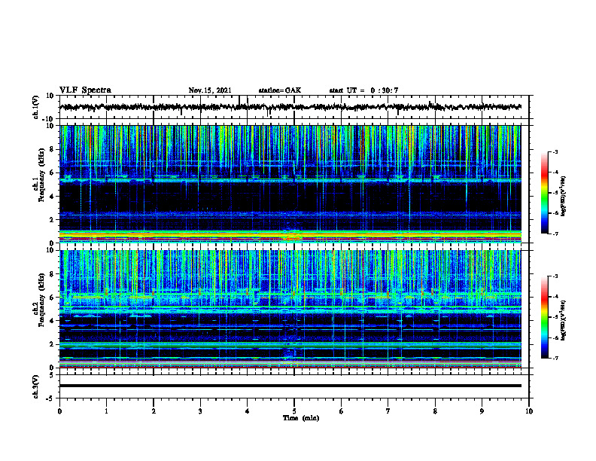Click the -3 tick on ch.2 color bar

tap(555, 276)
